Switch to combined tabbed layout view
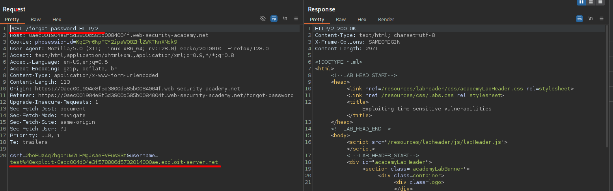The height and width of the screenshot is (191, 613). (x=600, y=2)
